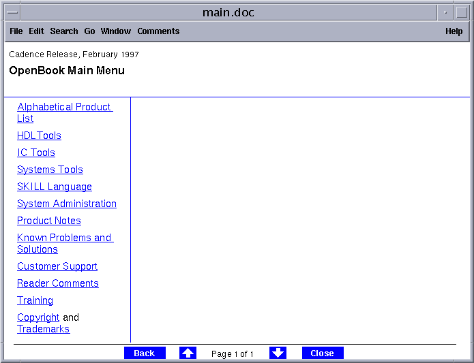The width and height of the screenshot is (474, 363).
Task: Open the Alphabetical Product List link
Action: pos(65,112)
